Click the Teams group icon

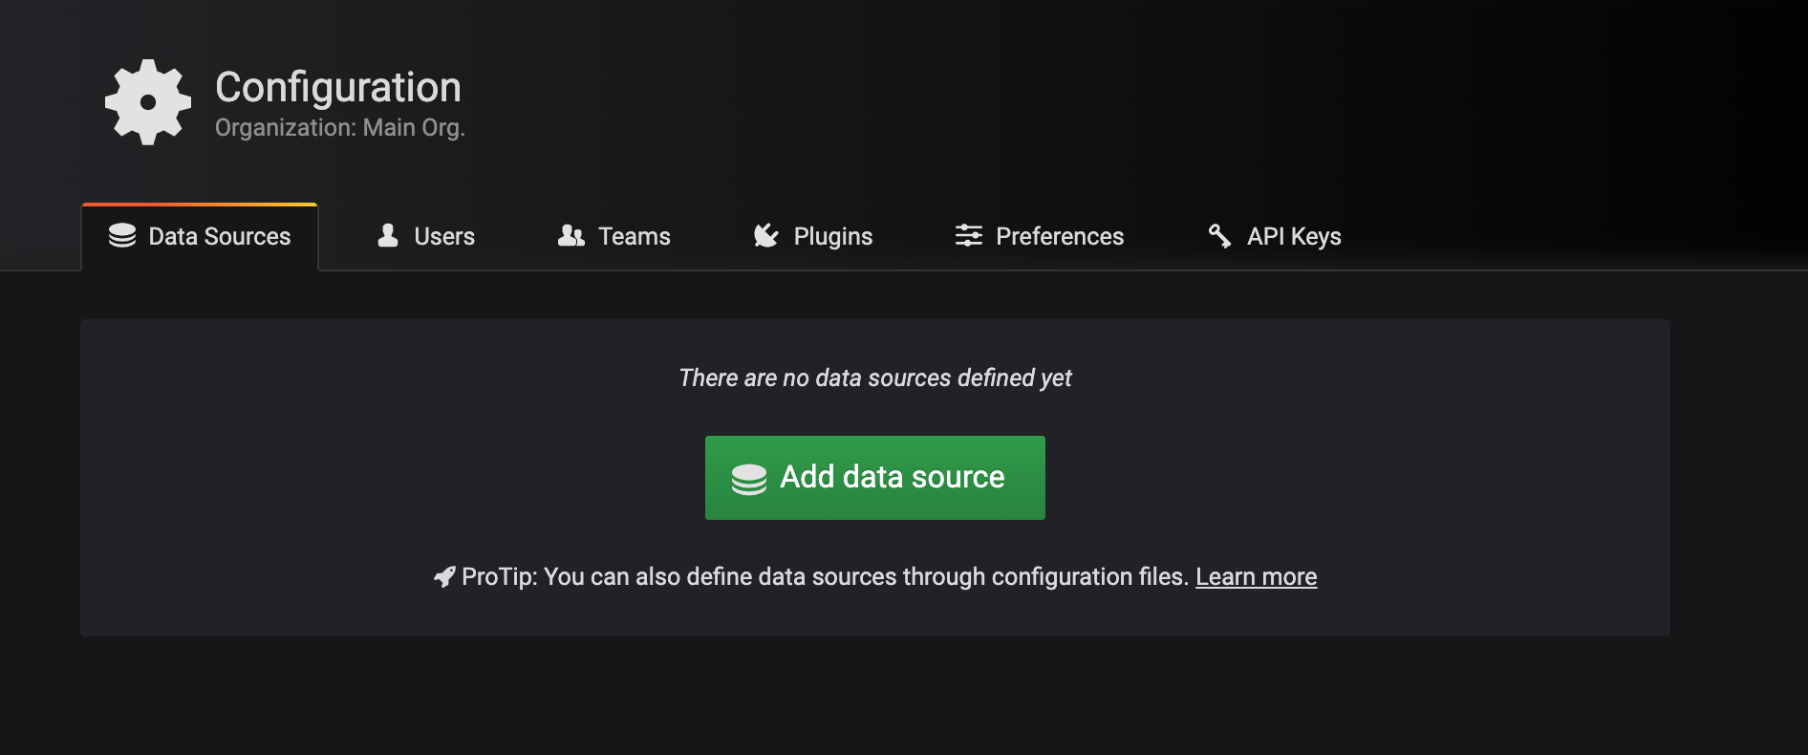[x=570, y=236]
